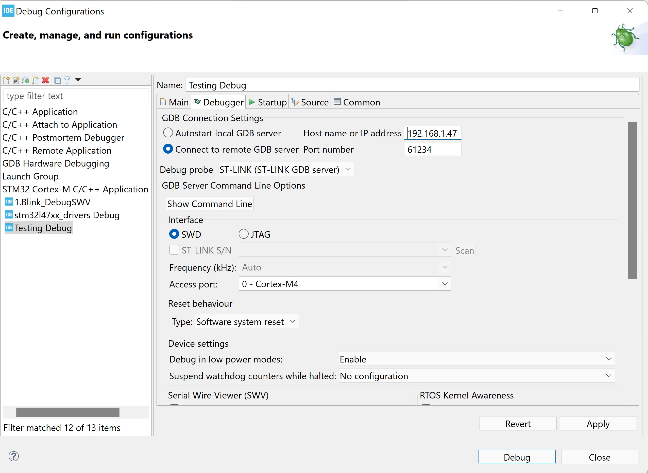Image resolution: width=648 pixels, height=473 pixels.
Task: Click the Apply button
Action: [x=598, y=424]
